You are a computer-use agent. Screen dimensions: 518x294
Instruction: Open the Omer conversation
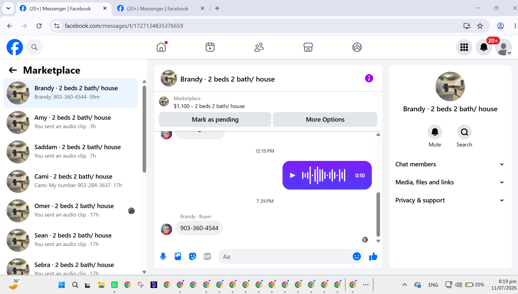coord(70,211)
